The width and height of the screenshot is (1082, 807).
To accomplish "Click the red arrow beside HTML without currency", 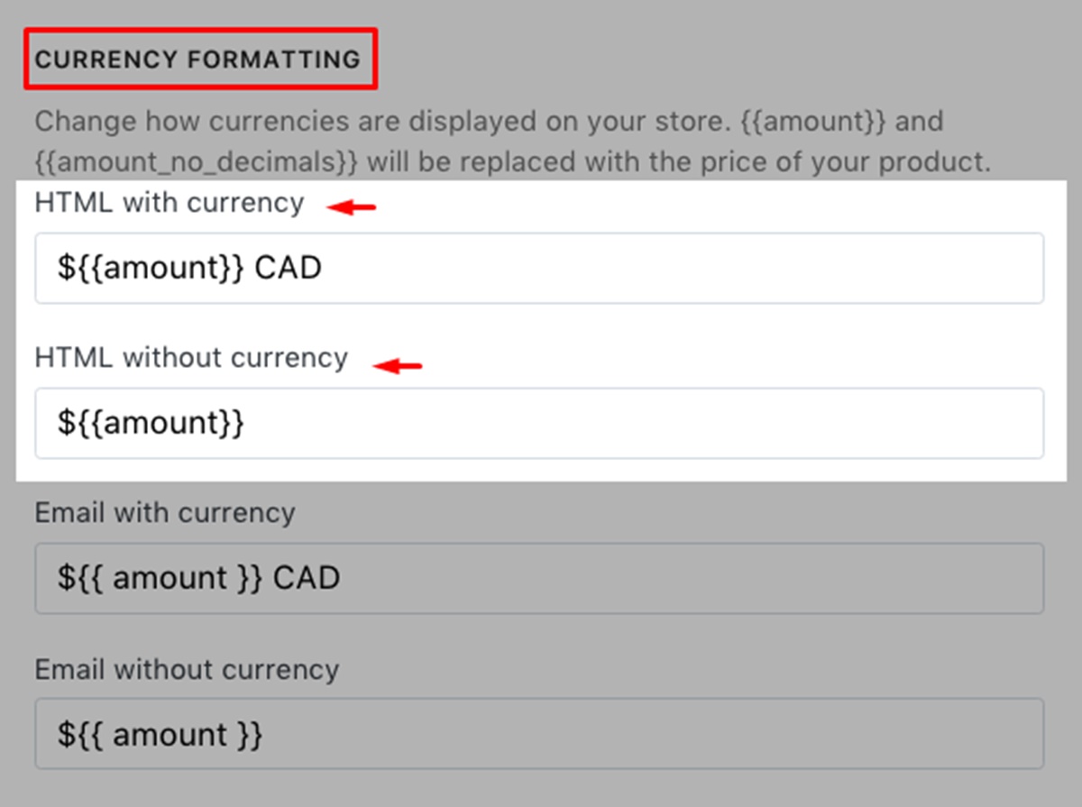I will [x=398, y=365].
